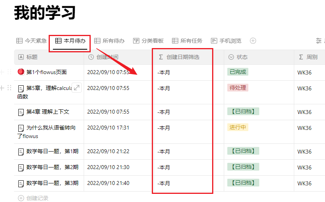Click page icon of 第5章 calculate row
Screen dimensions: 325x202
coord(21,89)
